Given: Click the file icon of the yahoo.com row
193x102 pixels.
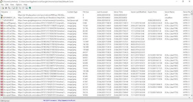Looking at the screenshot, I should (x=2, y=15).
